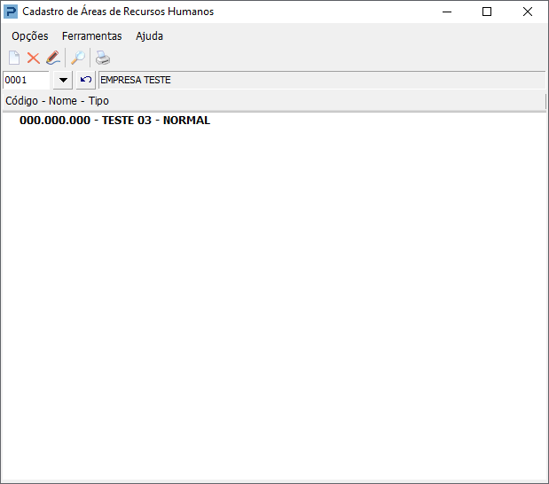This screenshot has height=484, width=549.
Task: Close the Cadastro de Áreas window
Action: coord(528,12)
